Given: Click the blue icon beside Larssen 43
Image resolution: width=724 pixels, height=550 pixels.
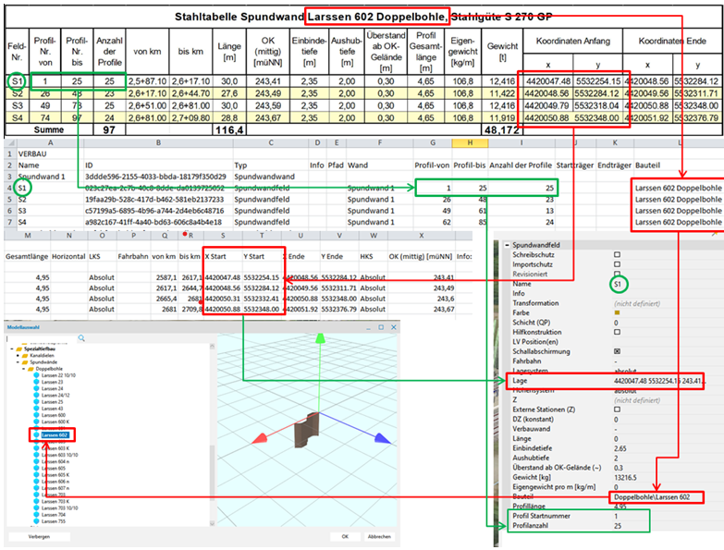Looking at the screenshot, I should pos(36,409).
